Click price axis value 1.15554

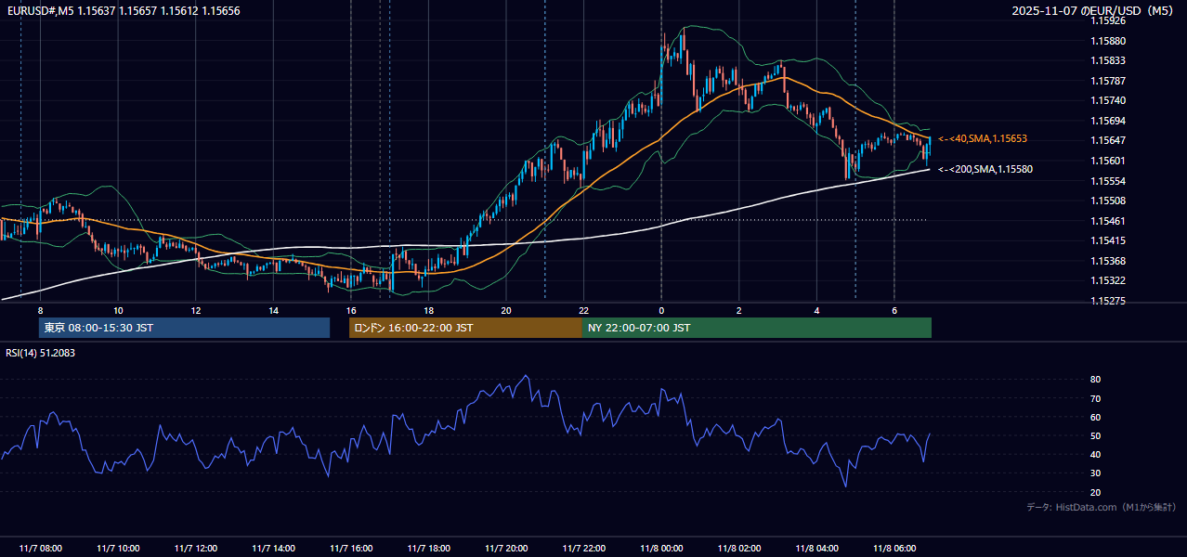(1108, 181)
